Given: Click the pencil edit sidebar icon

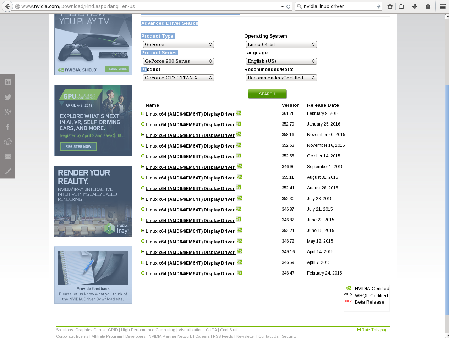Looking at the screenshot, I should coord(8,171).
